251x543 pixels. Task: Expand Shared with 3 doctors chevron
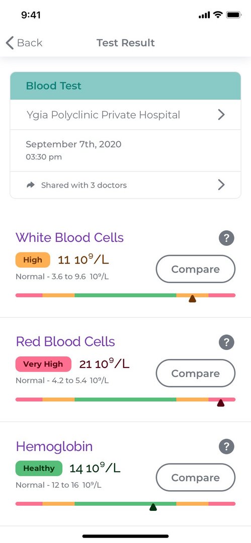point(221,185)
